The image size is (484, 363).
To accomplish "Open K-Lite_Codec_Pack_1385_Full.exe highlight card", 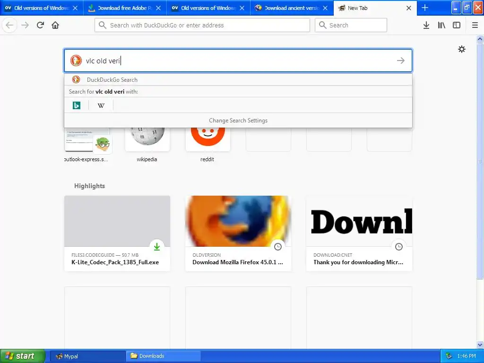I will [117, 233].
